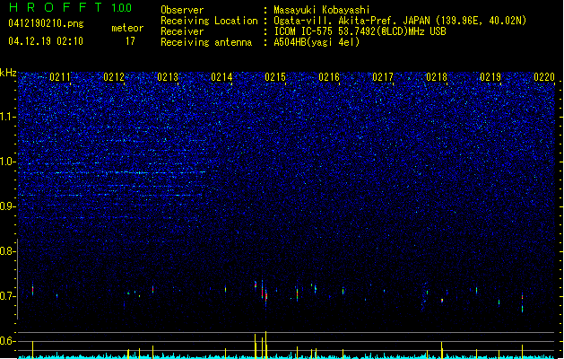Click the Observer field label
Viewport: 564px width, 359px height.
[182, 10]
